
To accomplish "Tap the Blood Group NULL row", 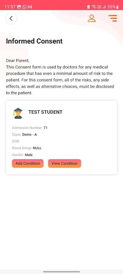I will (27, 148).
